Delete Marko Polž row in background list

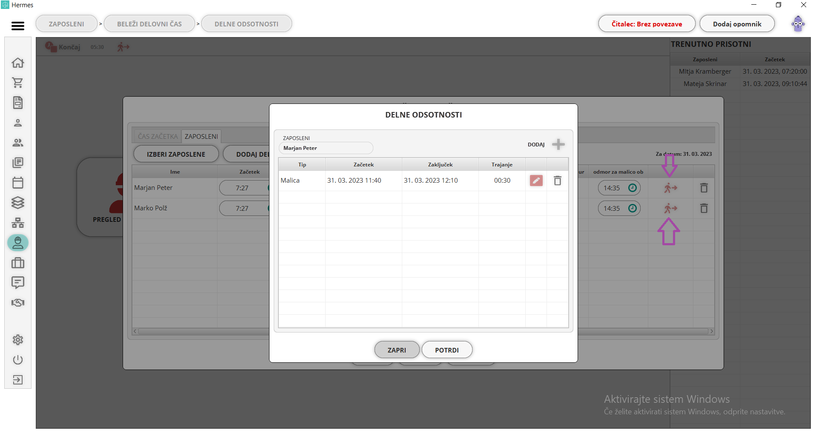[704, 208]
